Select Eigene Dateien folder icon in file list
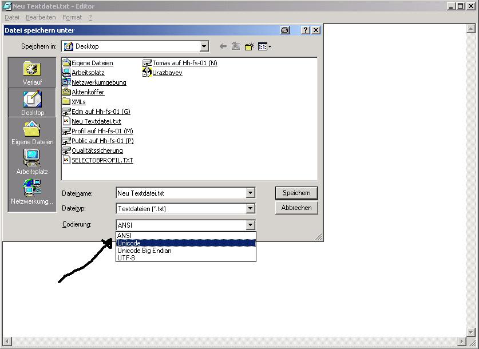Viewport: 479px width, 349px height. click(66, 63)
